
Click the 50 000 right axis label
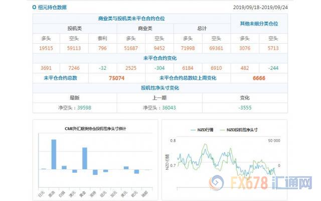[x=274, y=141]
